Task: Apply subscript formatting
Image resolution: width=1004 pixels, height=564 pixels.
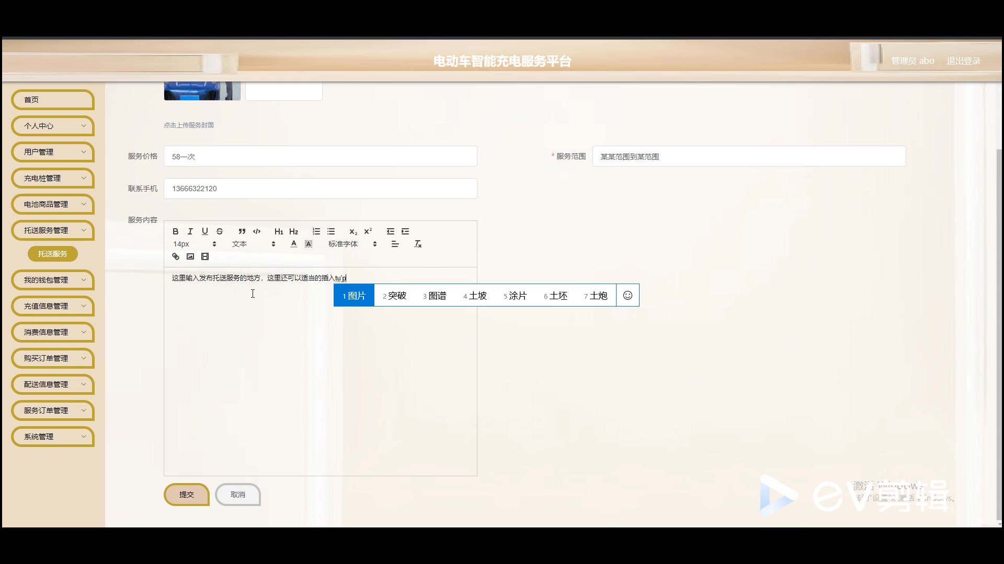Action: (353, 232)
